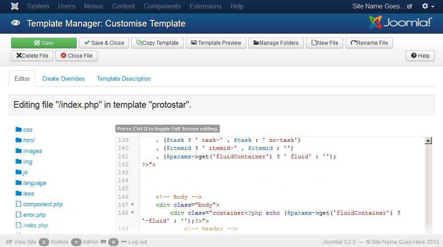The width and height of the screenshot is (443, 247).
Task: Open component.php file
Action: click(39, 204)
